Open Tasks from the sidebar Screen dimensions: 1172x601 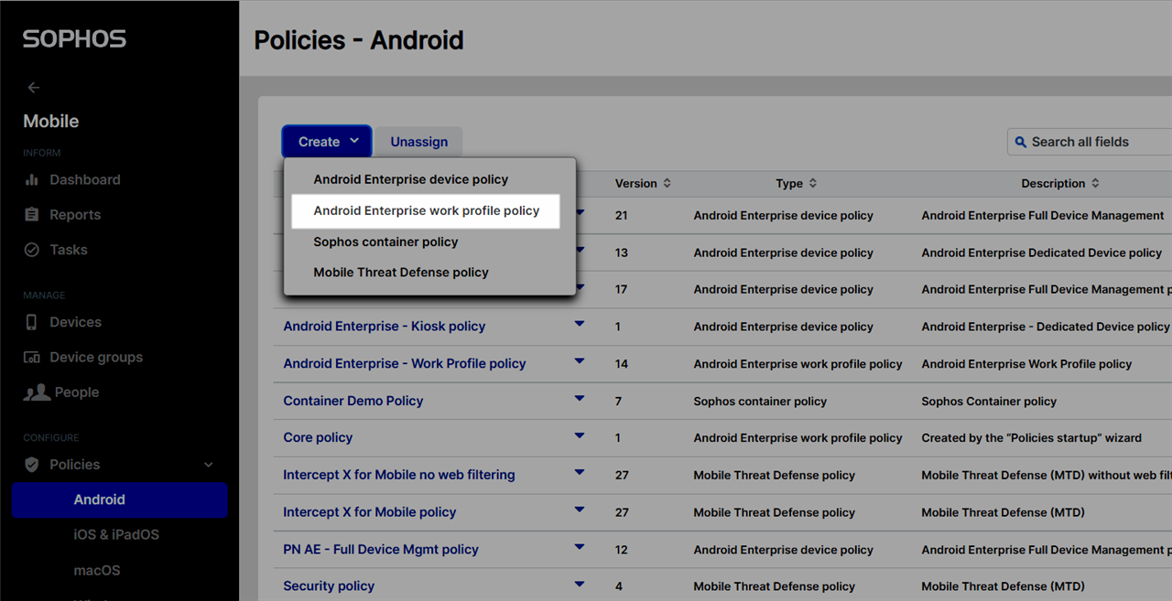pyautogui.click(x=55, y=250)
